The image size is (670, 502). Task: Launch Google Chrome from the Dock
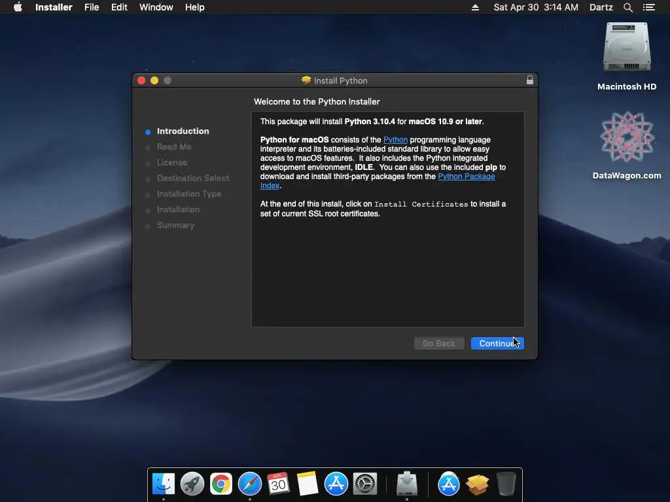tap(221, 484)
